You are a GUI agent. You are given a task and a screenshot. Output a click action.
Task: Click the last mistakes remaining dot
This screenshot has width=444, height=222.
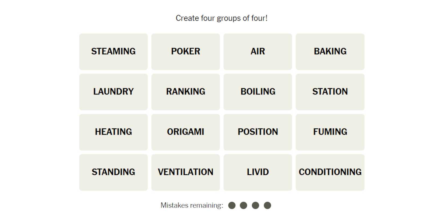[267, 206]
